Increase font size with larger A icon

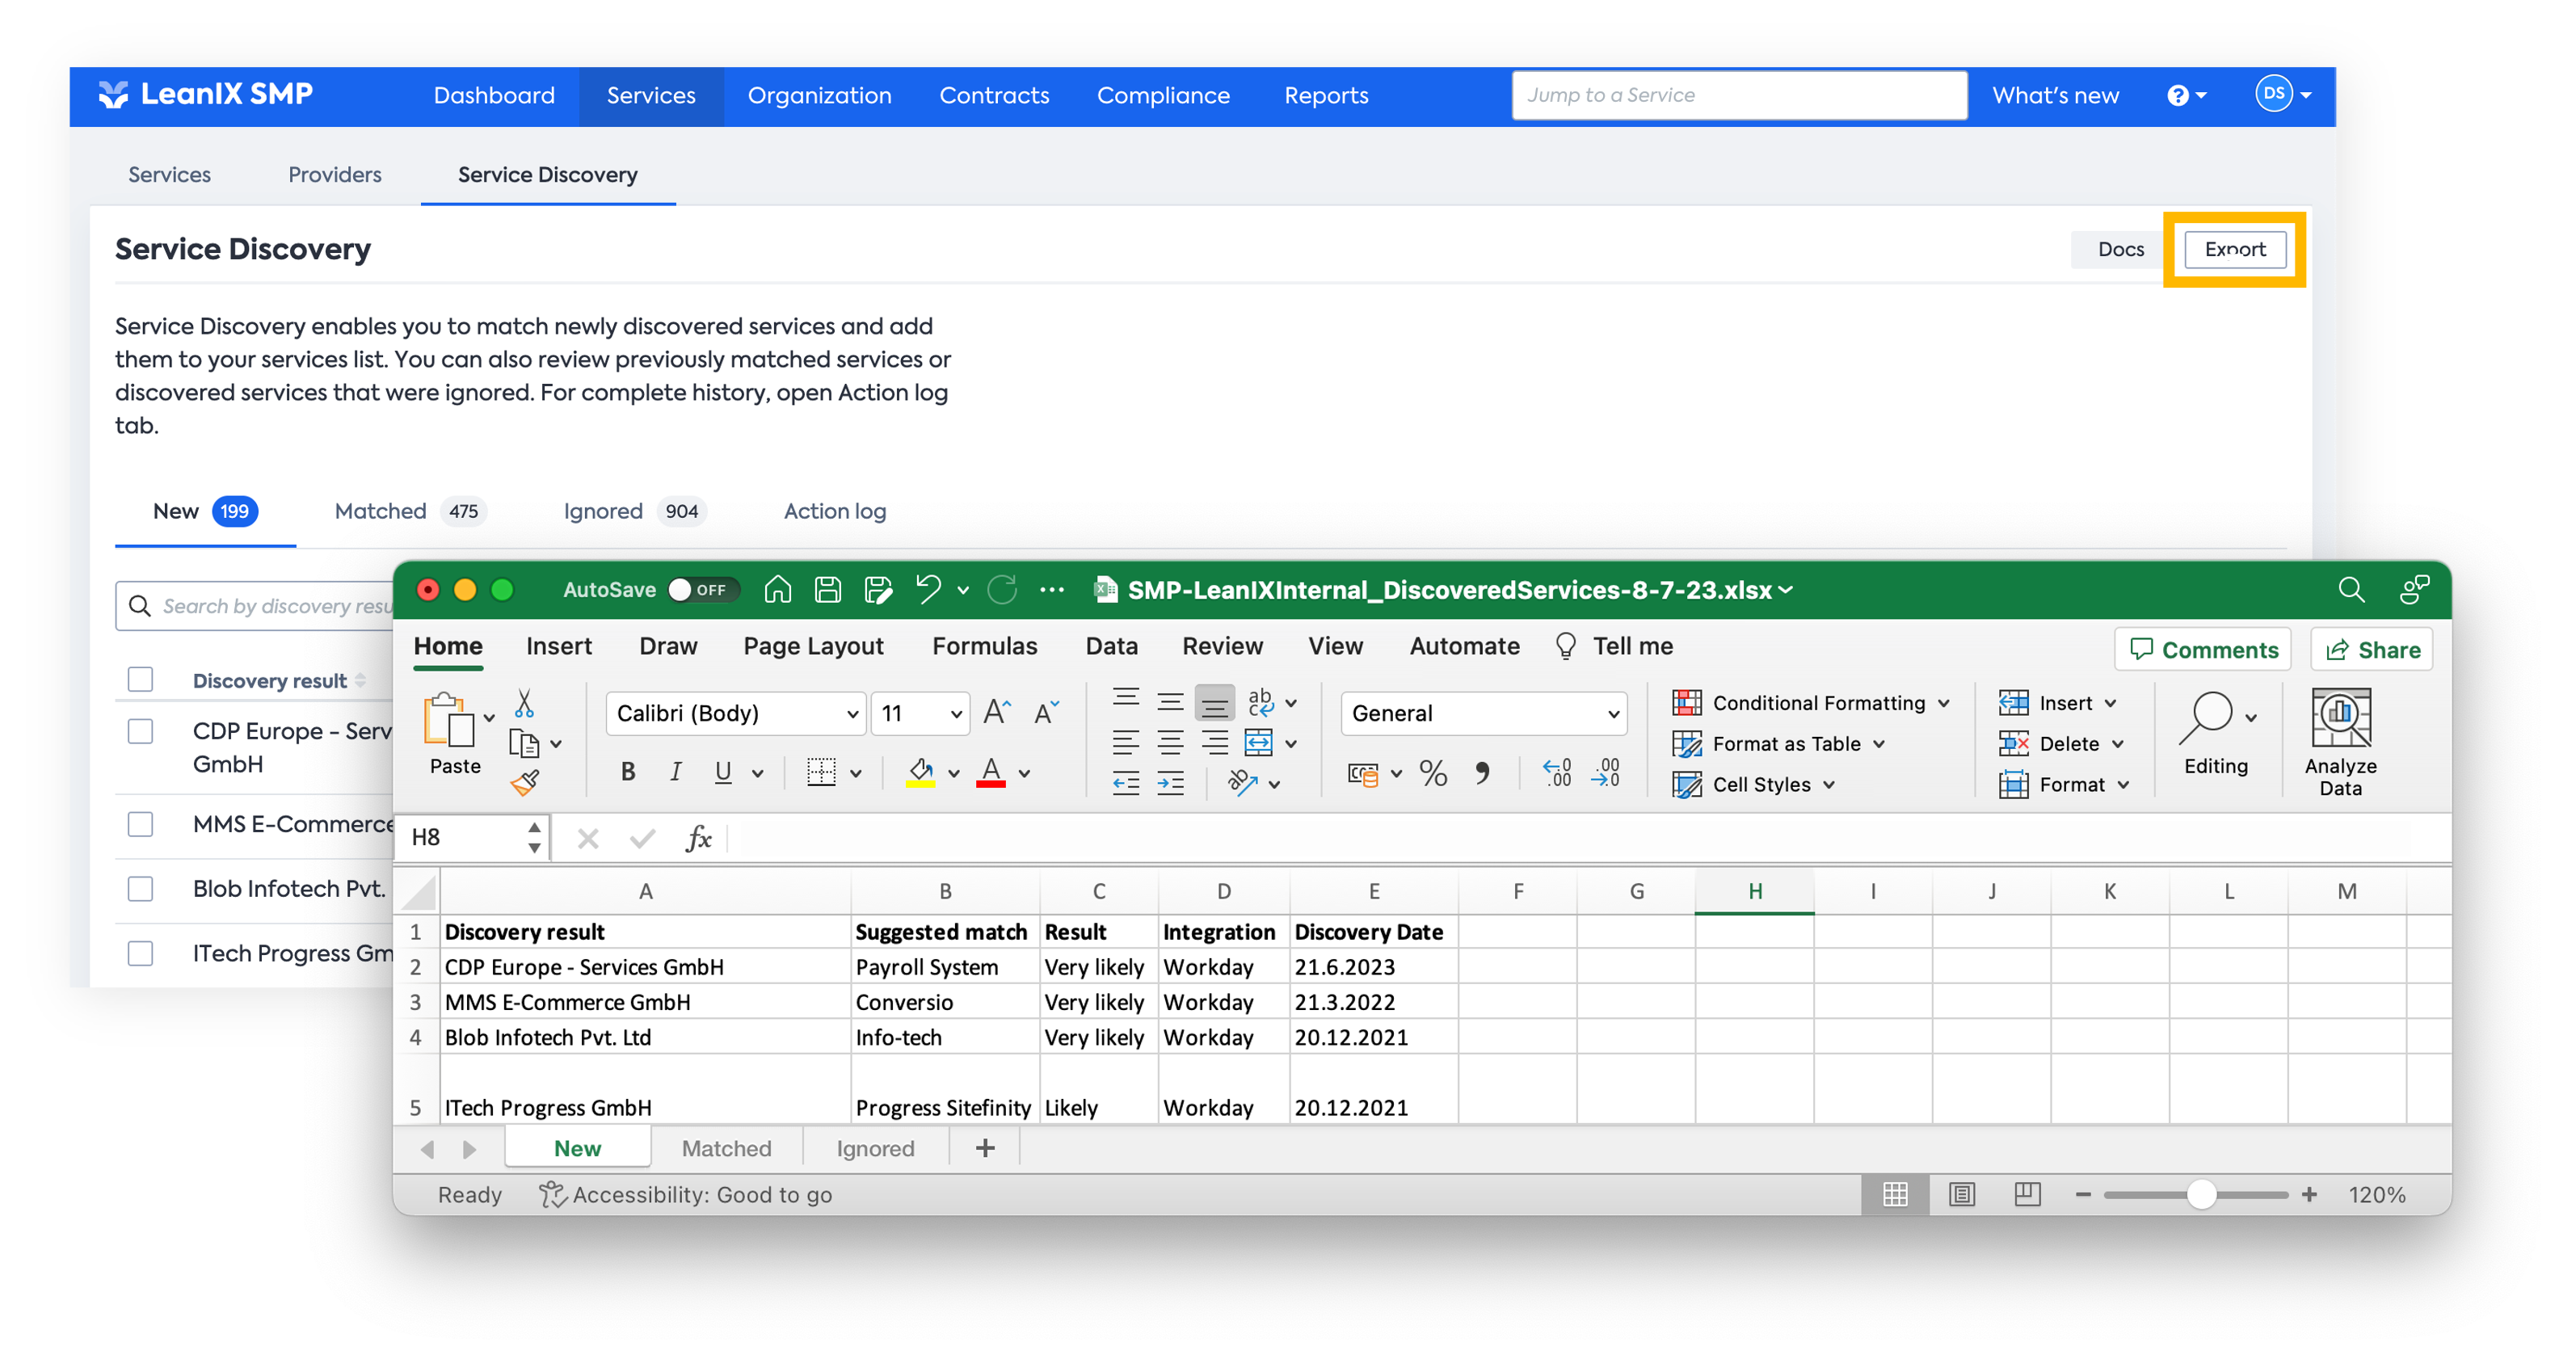pyautogui.click(x=996, y=713)
